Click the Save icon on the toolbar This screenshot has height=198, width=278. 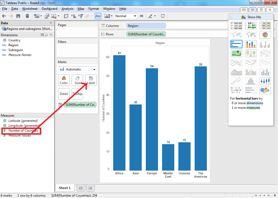click(18, 16)
